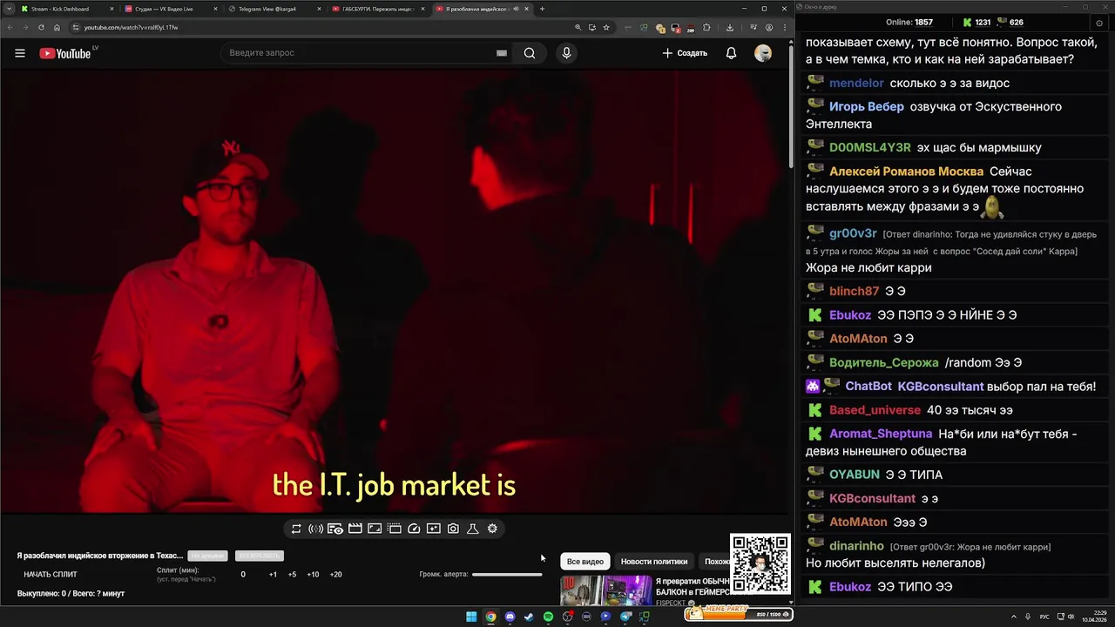Open Spotify from the taskbar

(x=548, y=617)
